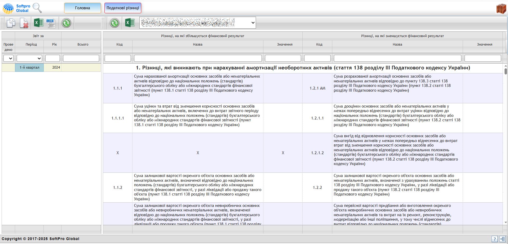Select code cell 1.2.1 AM
The width and height of the screenshot is (508, 244).
pyautogui.click(x=317, y=88)
